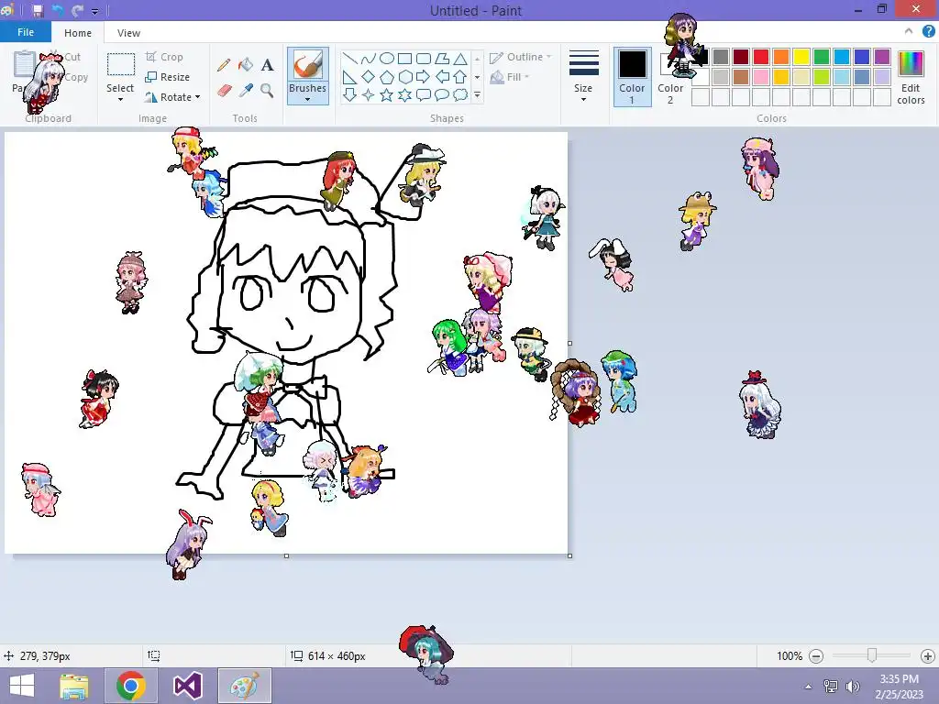Choose the Pentagon shape
Screen dimensions: 939x704
[x=387, y=77]
